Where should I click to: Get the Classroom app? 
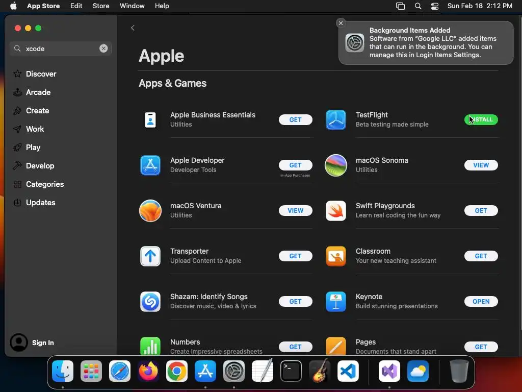(481, 256)
